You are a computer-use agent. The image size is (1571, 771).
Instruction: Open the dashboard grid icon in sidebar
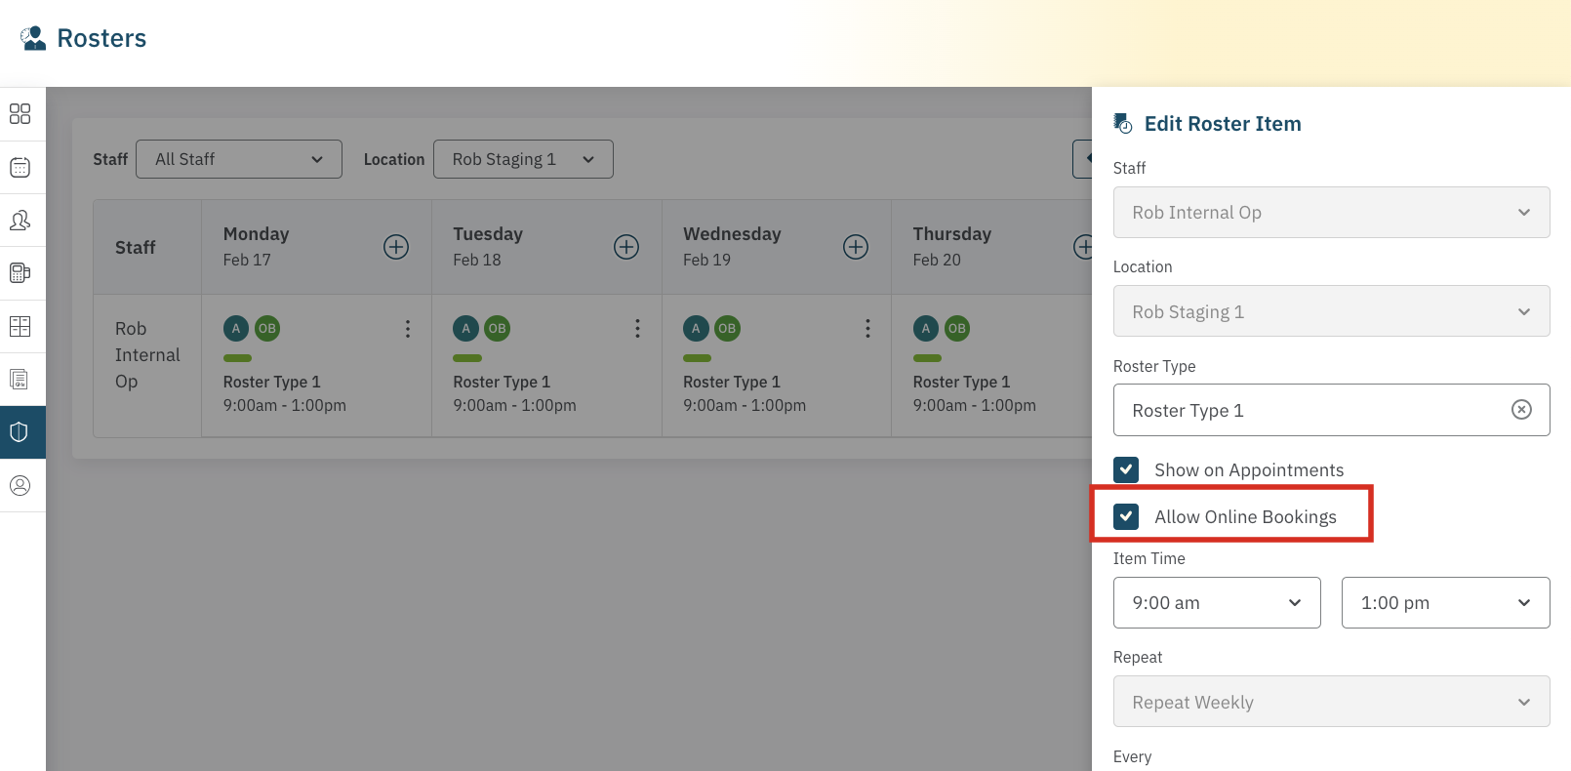(x=20, y=114)
